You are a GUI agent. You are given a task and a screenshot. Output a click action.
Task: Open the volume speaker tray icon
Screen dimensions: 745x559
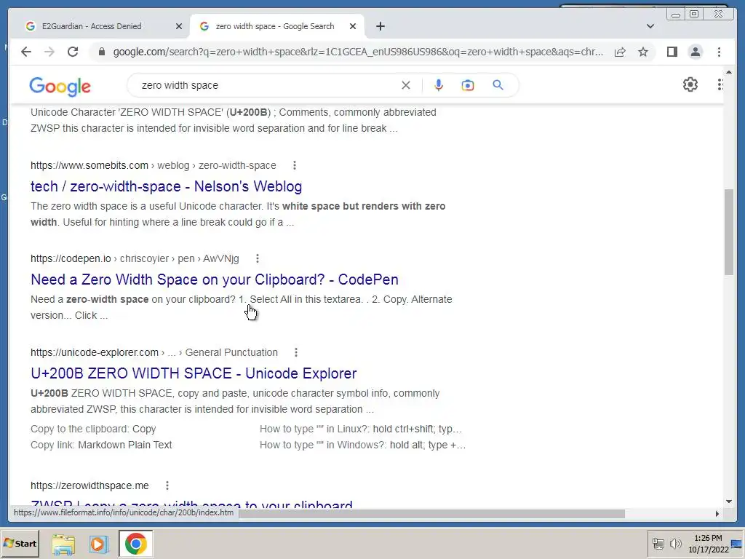pos(675,544)
